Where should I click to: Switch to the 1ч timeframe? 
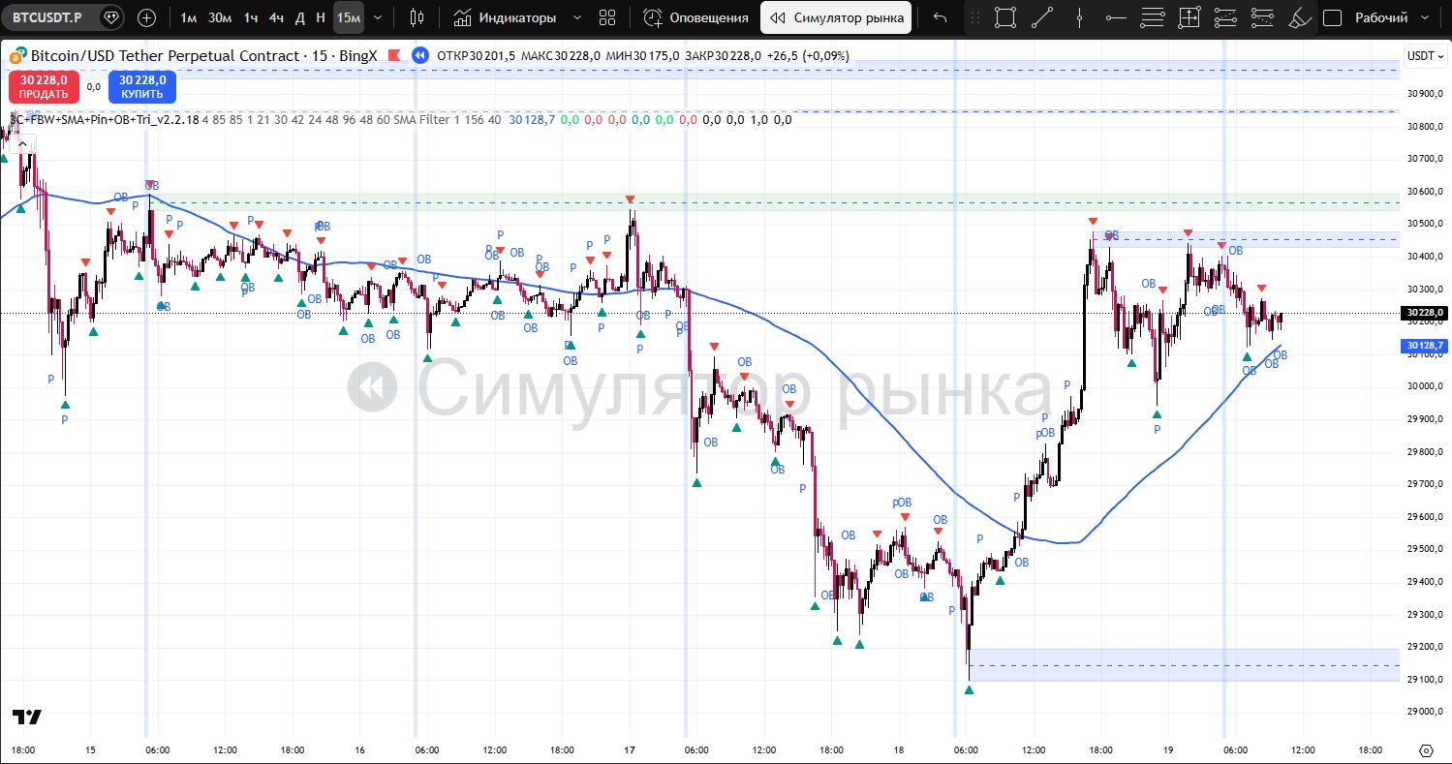(251, 17)
